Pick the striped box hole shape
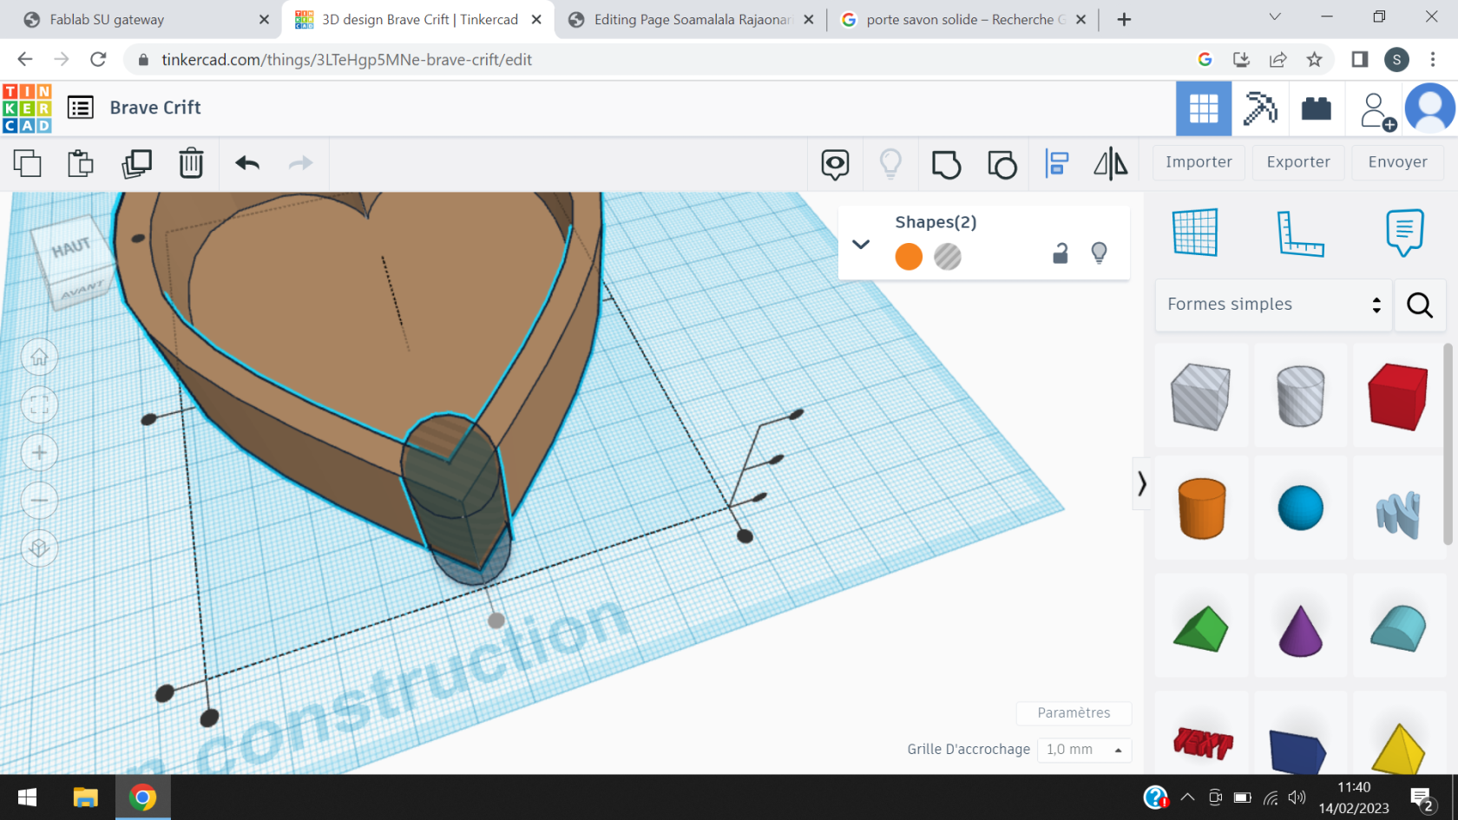The width and height of the screenshot is (1458, 820). (1201, 397)
